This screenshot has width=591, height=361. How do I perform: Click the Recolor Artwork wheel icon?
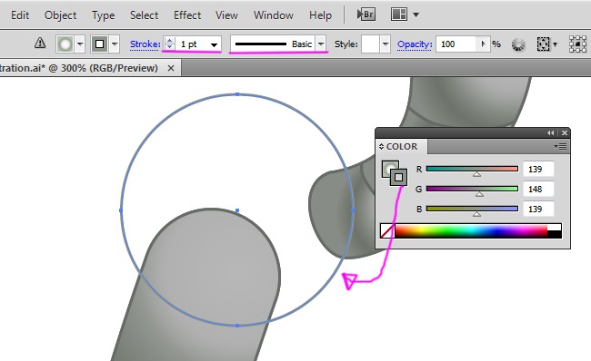[518, 44]
